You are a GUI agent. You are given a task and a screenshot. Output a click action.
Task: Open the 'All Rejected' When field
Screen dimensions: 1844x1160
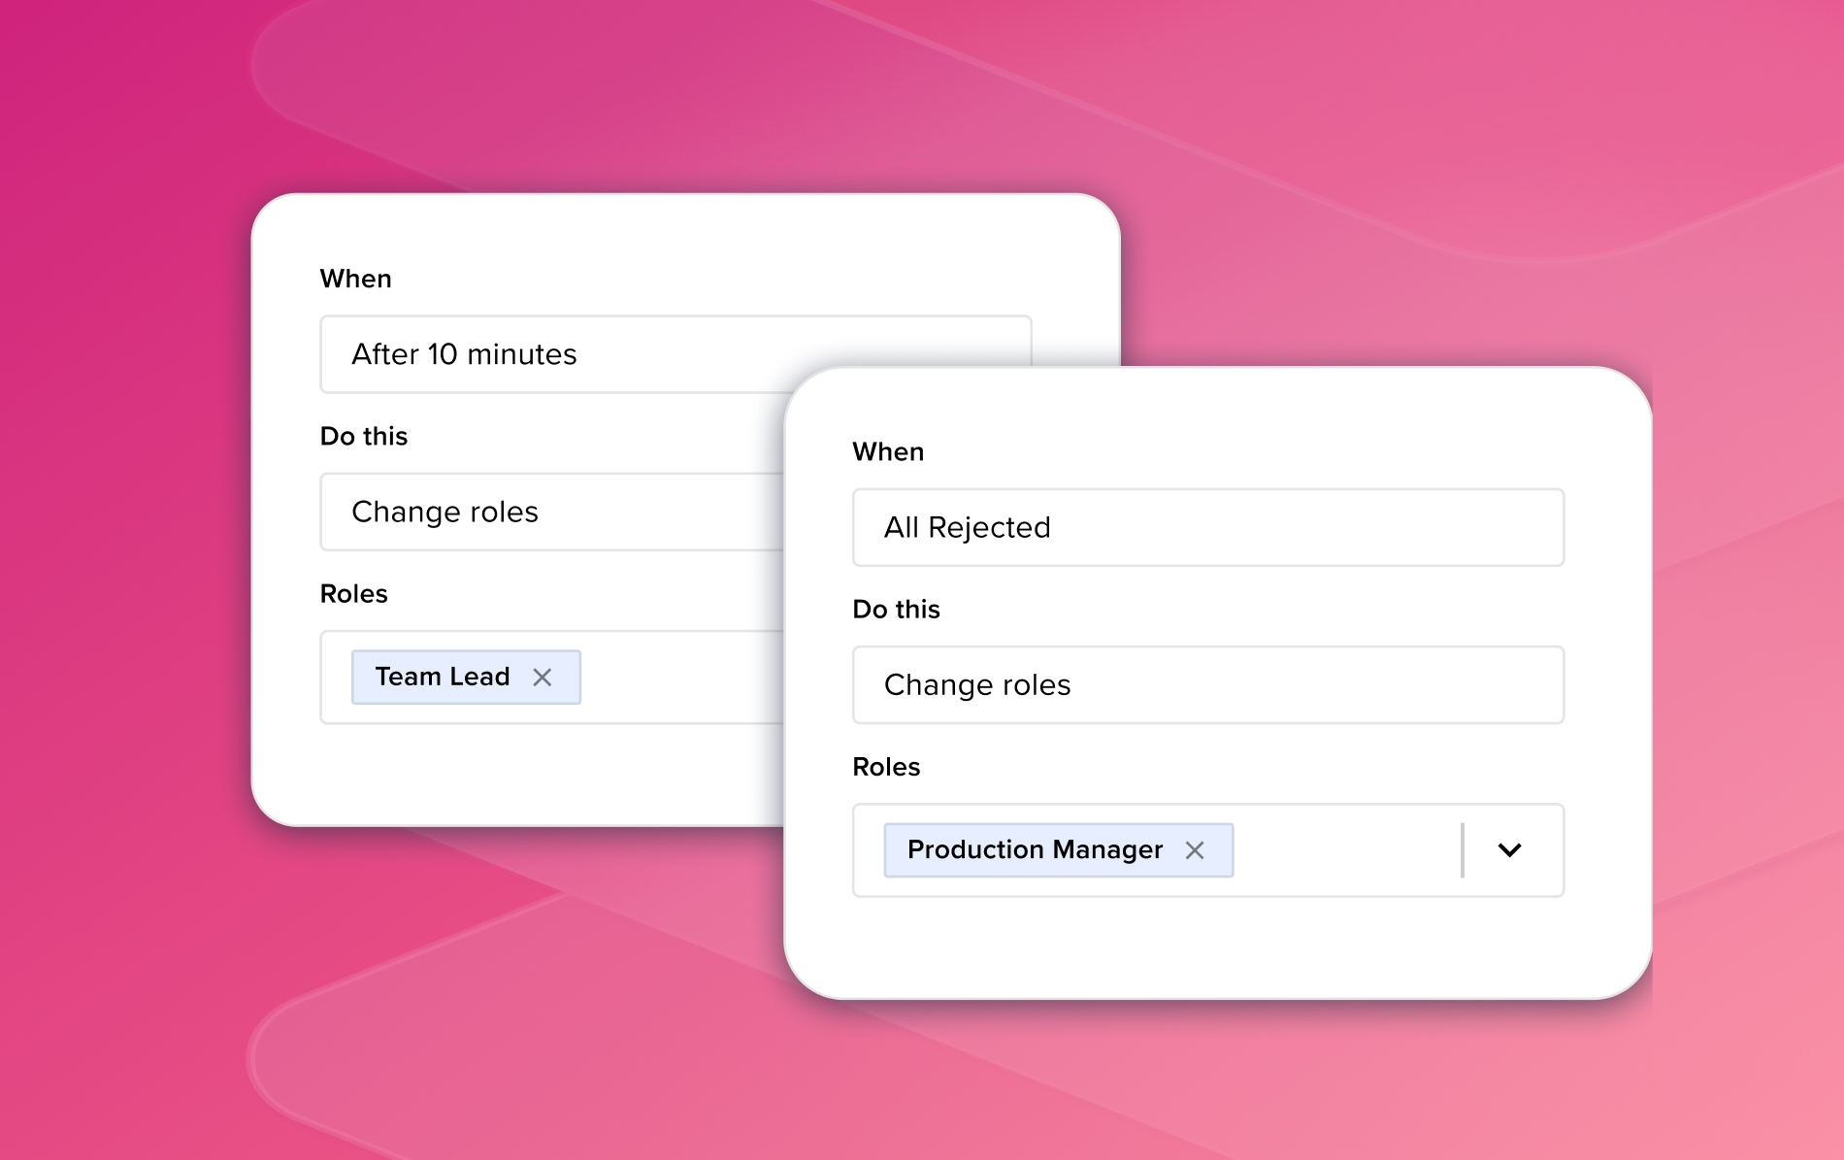pyautogui.click(x=1207, y=527)
